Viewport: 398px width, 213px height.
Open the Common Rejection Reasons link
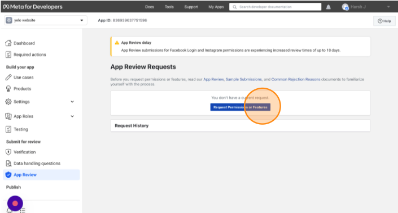click(x=296, y=79)
